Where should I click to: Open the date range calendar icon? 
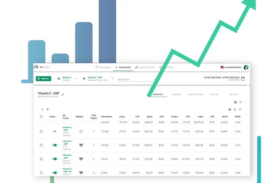tap(243, 79)
